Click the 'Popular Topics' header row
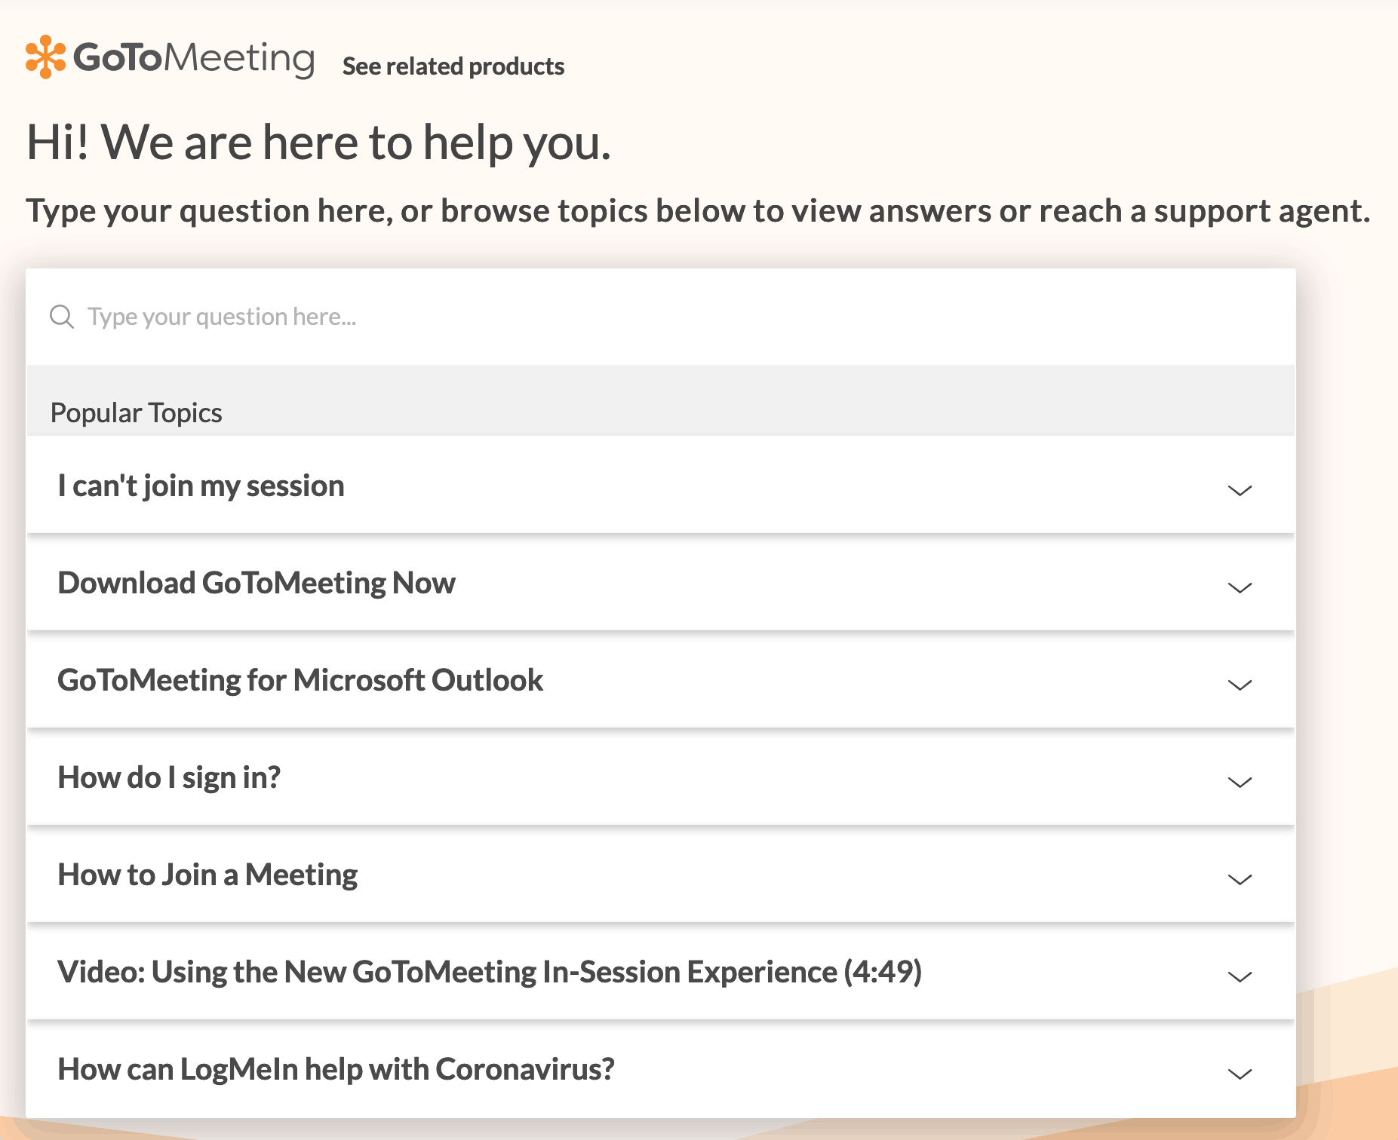 pyautogui.click(x=136, y=412)
